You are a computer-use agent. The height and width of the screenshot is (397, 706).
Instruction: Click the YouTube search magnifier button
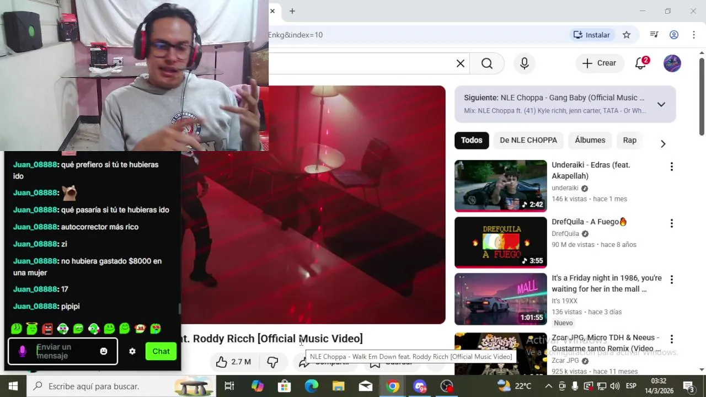486,63
